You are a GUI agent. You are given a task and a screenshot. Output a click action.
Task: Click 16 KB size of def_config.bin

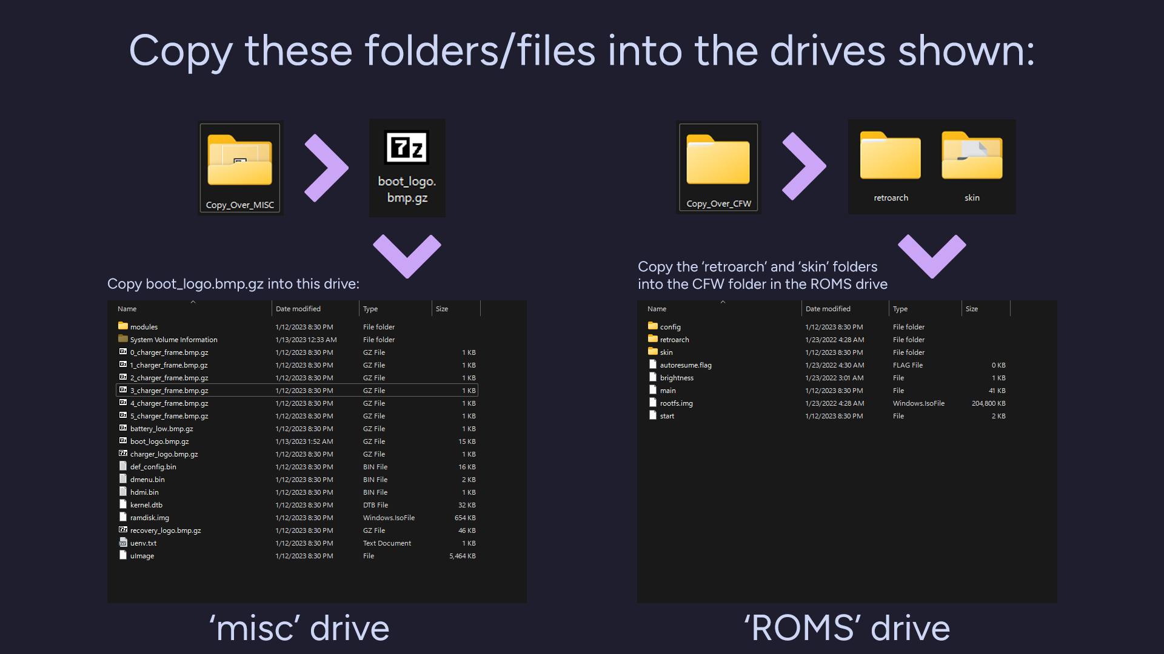[467, 467]
